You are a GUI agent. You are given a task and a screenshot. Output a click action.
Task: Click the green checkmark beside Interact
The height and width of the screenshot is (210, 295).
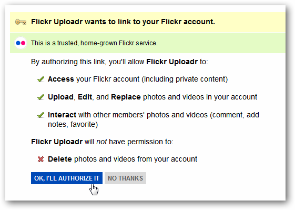41,115
